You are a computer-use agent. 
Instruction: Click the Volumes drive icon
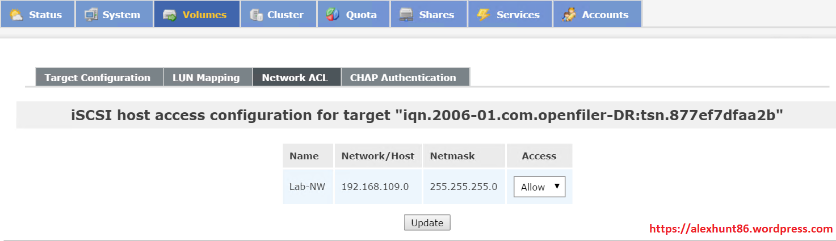coord(170,15)
